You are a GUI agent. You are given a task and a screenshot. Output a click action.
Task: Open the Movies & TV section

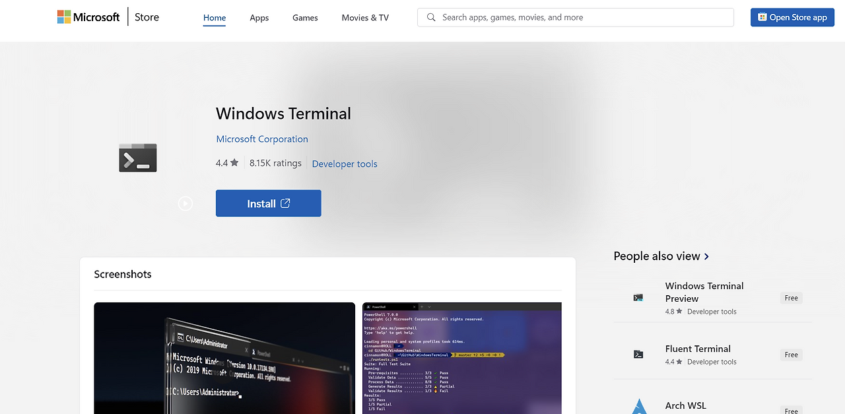point(364,18)
